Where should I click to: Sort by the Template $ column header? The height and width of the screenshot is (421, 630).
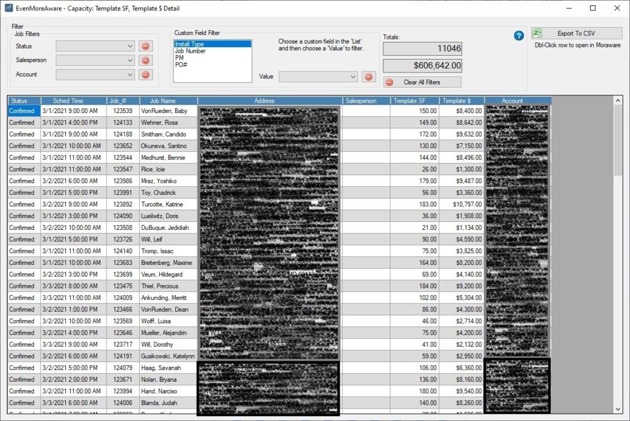pyautogui.click(x=461, y=101)
